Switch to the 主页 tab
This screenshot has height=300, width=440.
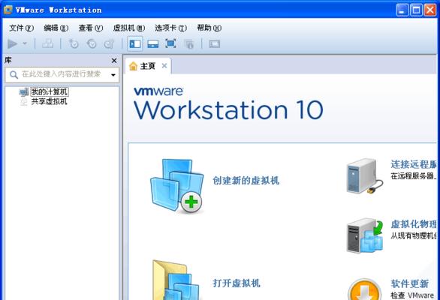point(148,66)
